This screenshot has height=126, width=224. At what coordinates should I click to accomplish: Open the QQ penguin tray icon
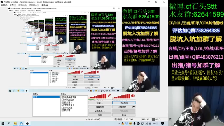123,123
